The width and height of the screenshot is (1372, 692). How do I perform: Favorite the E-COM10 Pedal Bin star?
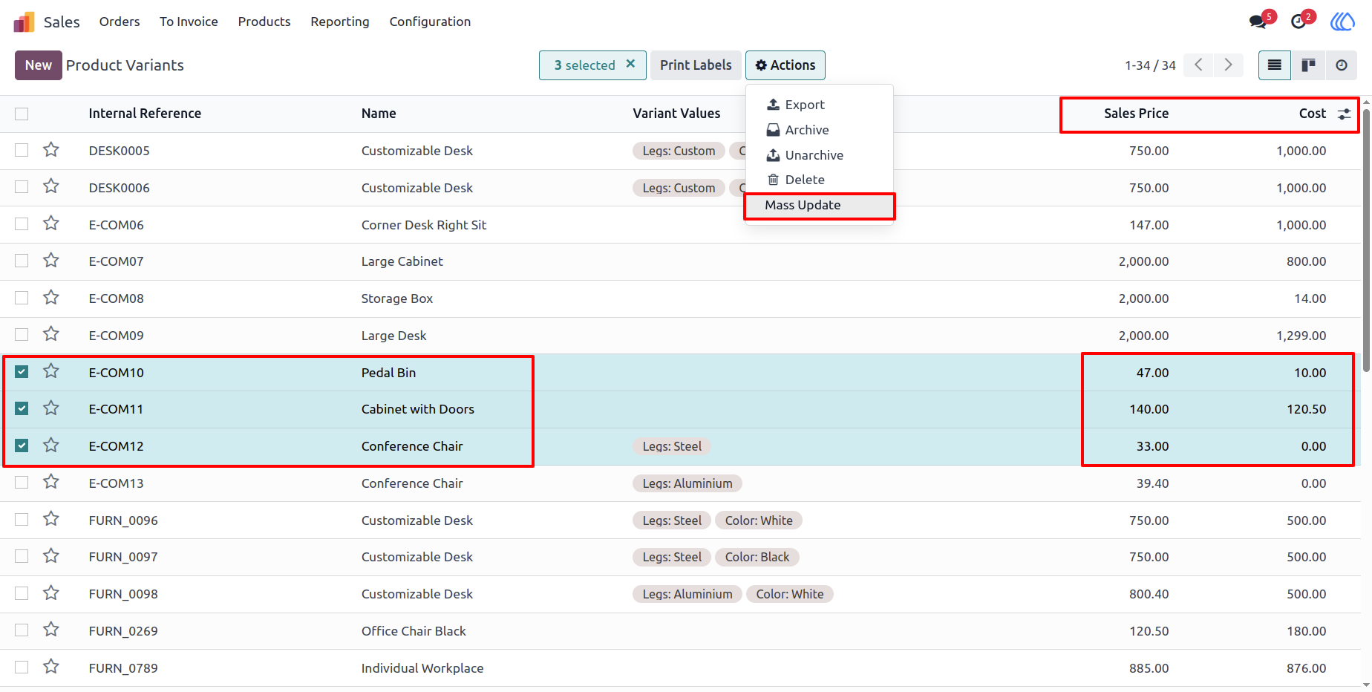[51, 371]
